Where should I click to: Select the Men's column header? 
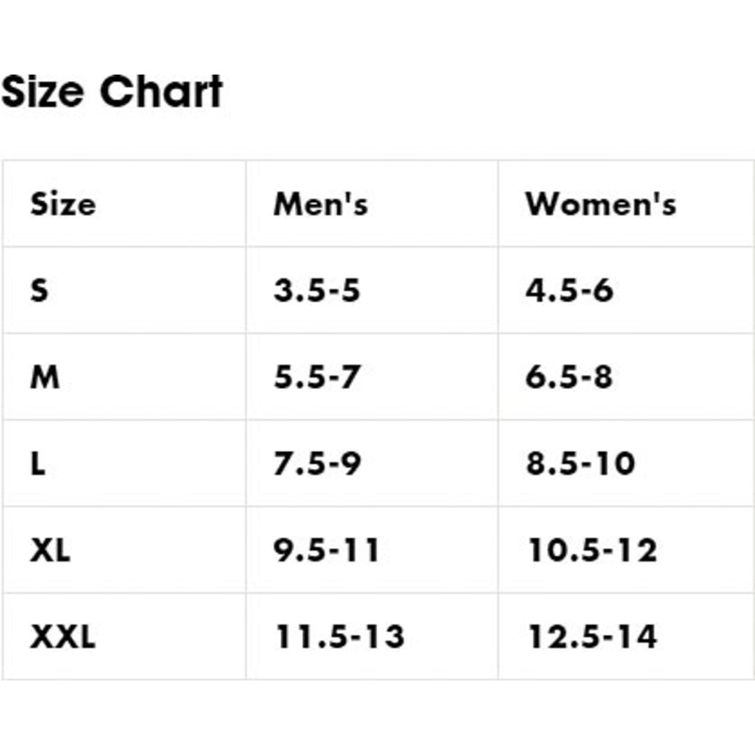[x=321, y=204]
